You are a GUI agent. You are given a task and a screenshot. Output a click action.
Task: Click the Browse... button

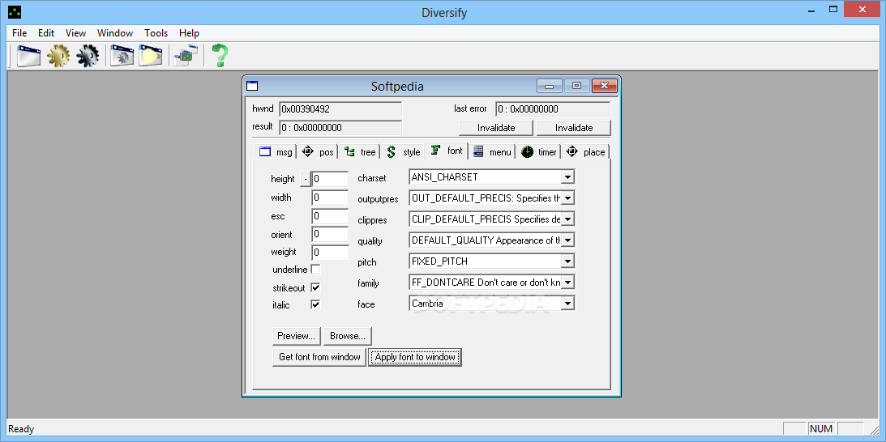tap(348, 336)
